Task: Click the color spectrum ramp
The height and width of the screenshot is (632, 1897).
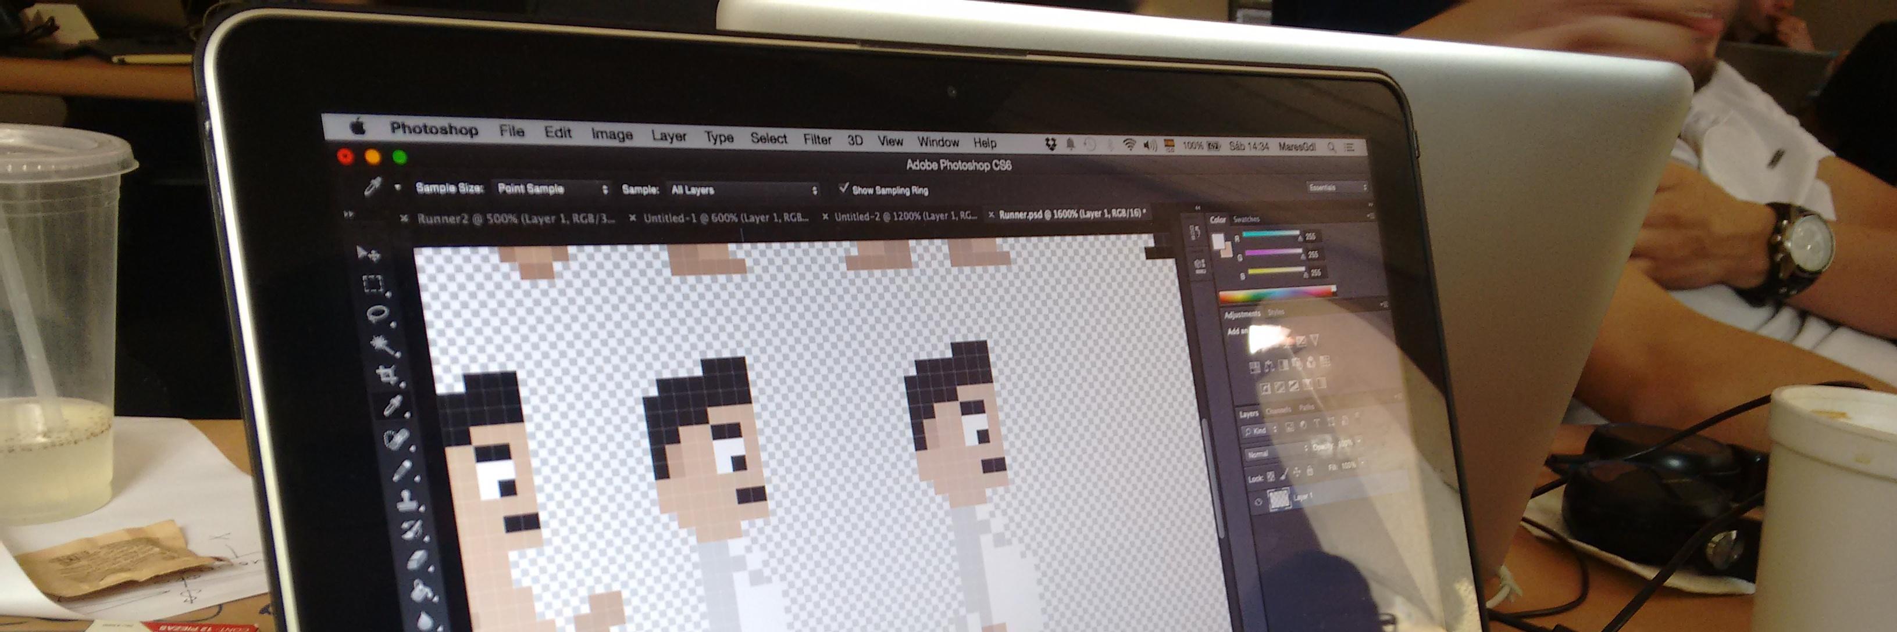Action: [x=1277, y=295]
